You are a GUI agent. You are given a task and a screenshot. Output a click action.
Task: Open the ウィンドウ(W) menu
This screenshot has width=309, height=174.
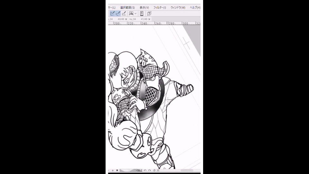click(178, 7)
